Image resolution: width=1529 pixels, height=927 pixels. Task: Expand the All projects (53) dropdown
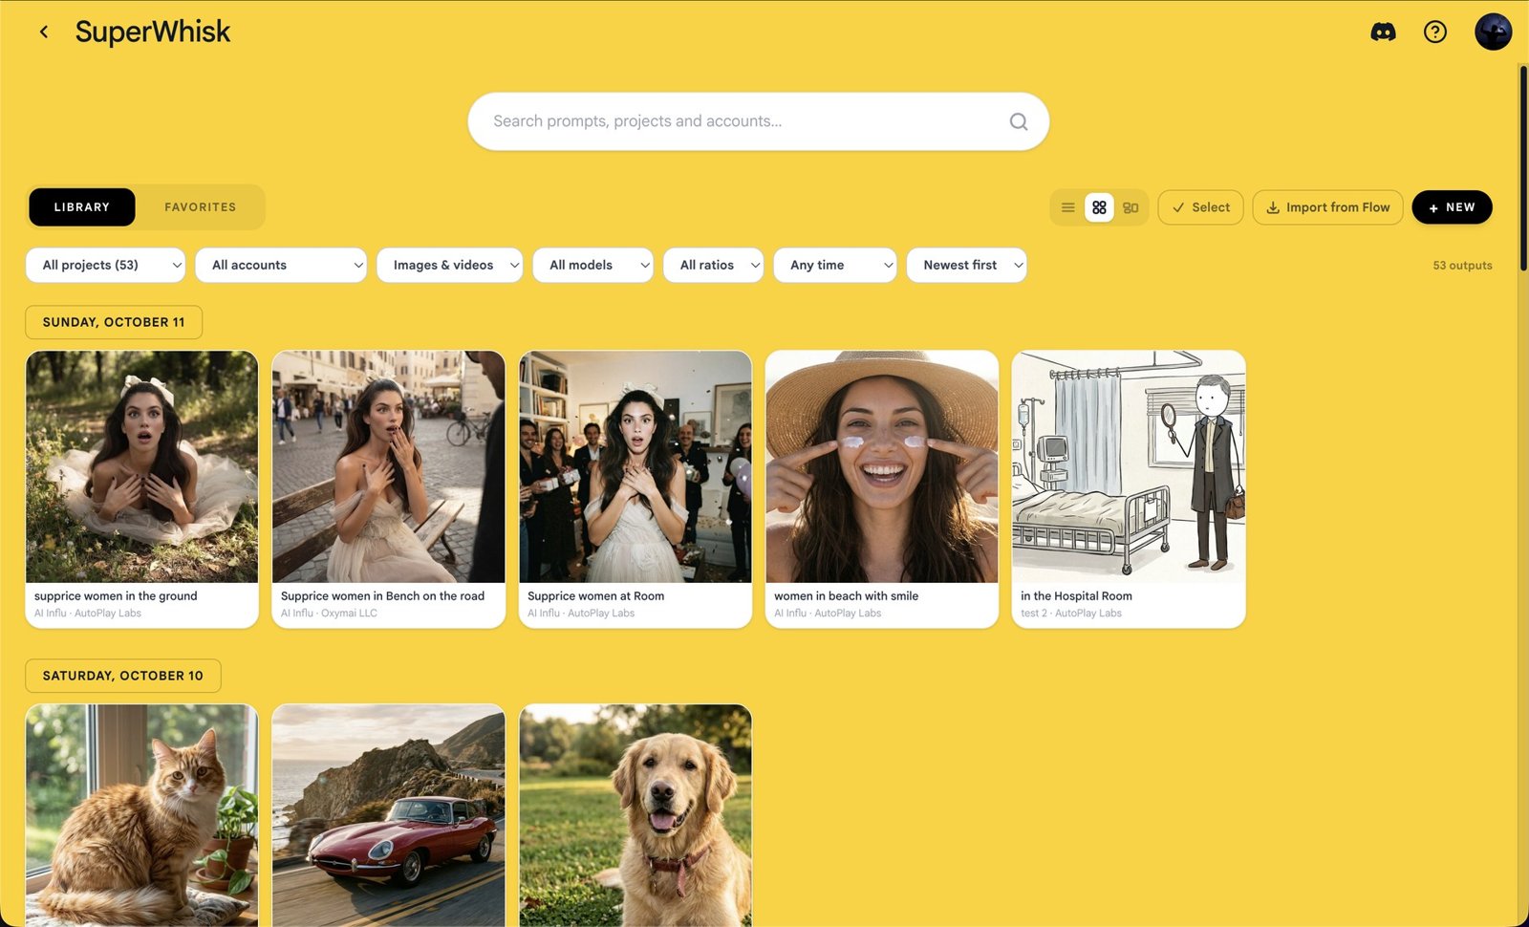(105, 265)
